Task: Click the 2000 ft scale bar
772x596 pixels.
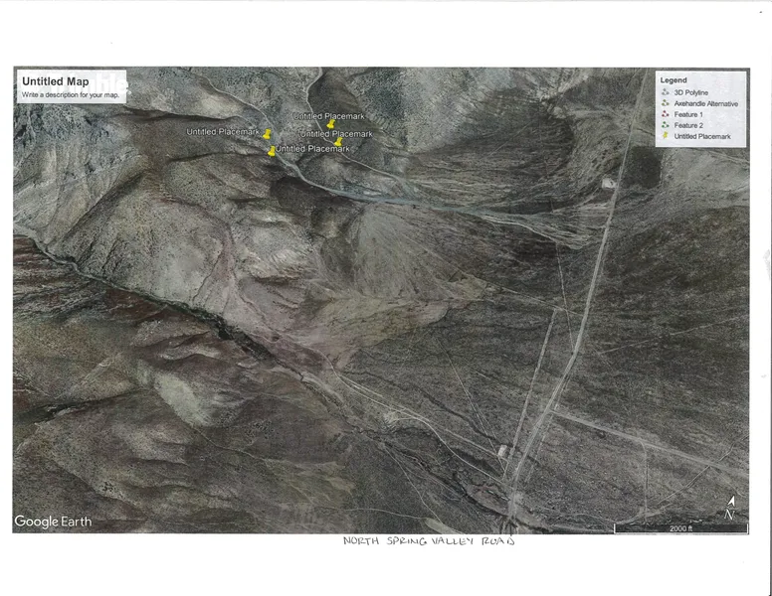Action: point(680,528)
